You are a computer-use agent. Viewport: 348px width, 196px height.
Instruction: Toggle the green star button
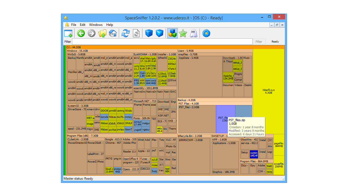tap(183, 33)
